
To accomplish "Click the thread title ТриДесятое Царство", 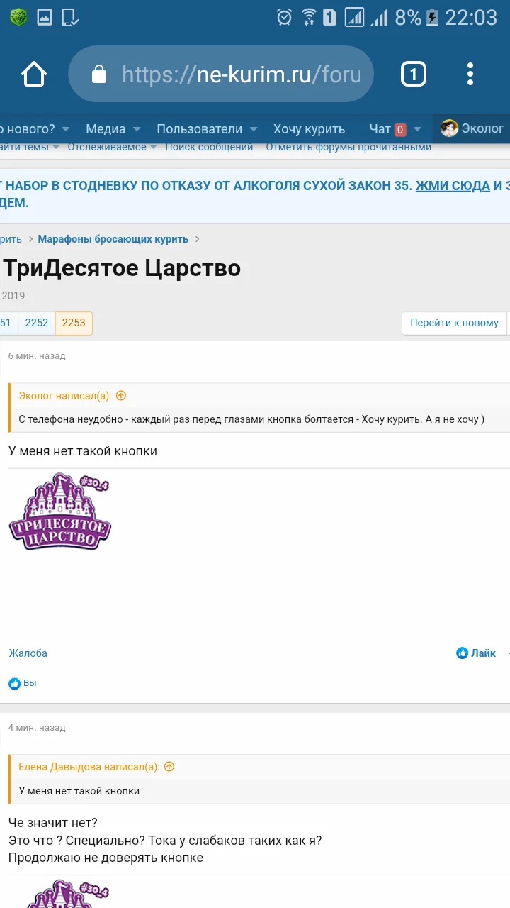I will pos(122,268).
